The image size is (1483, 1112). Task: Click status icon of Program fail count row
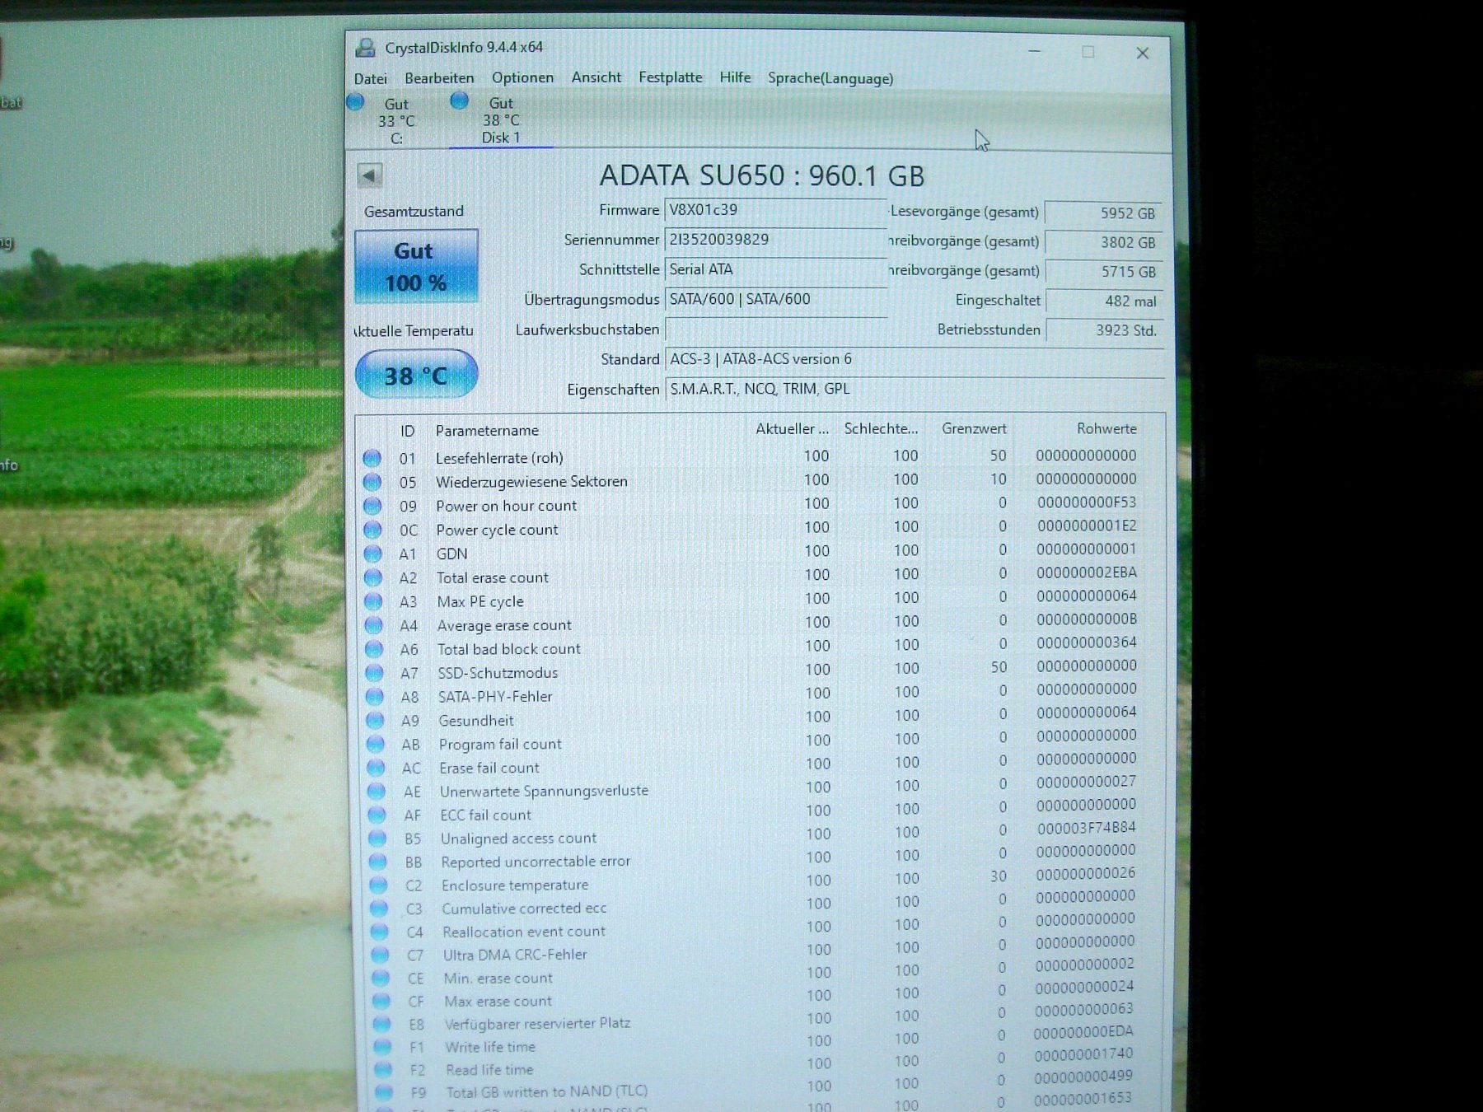[375, 745]
